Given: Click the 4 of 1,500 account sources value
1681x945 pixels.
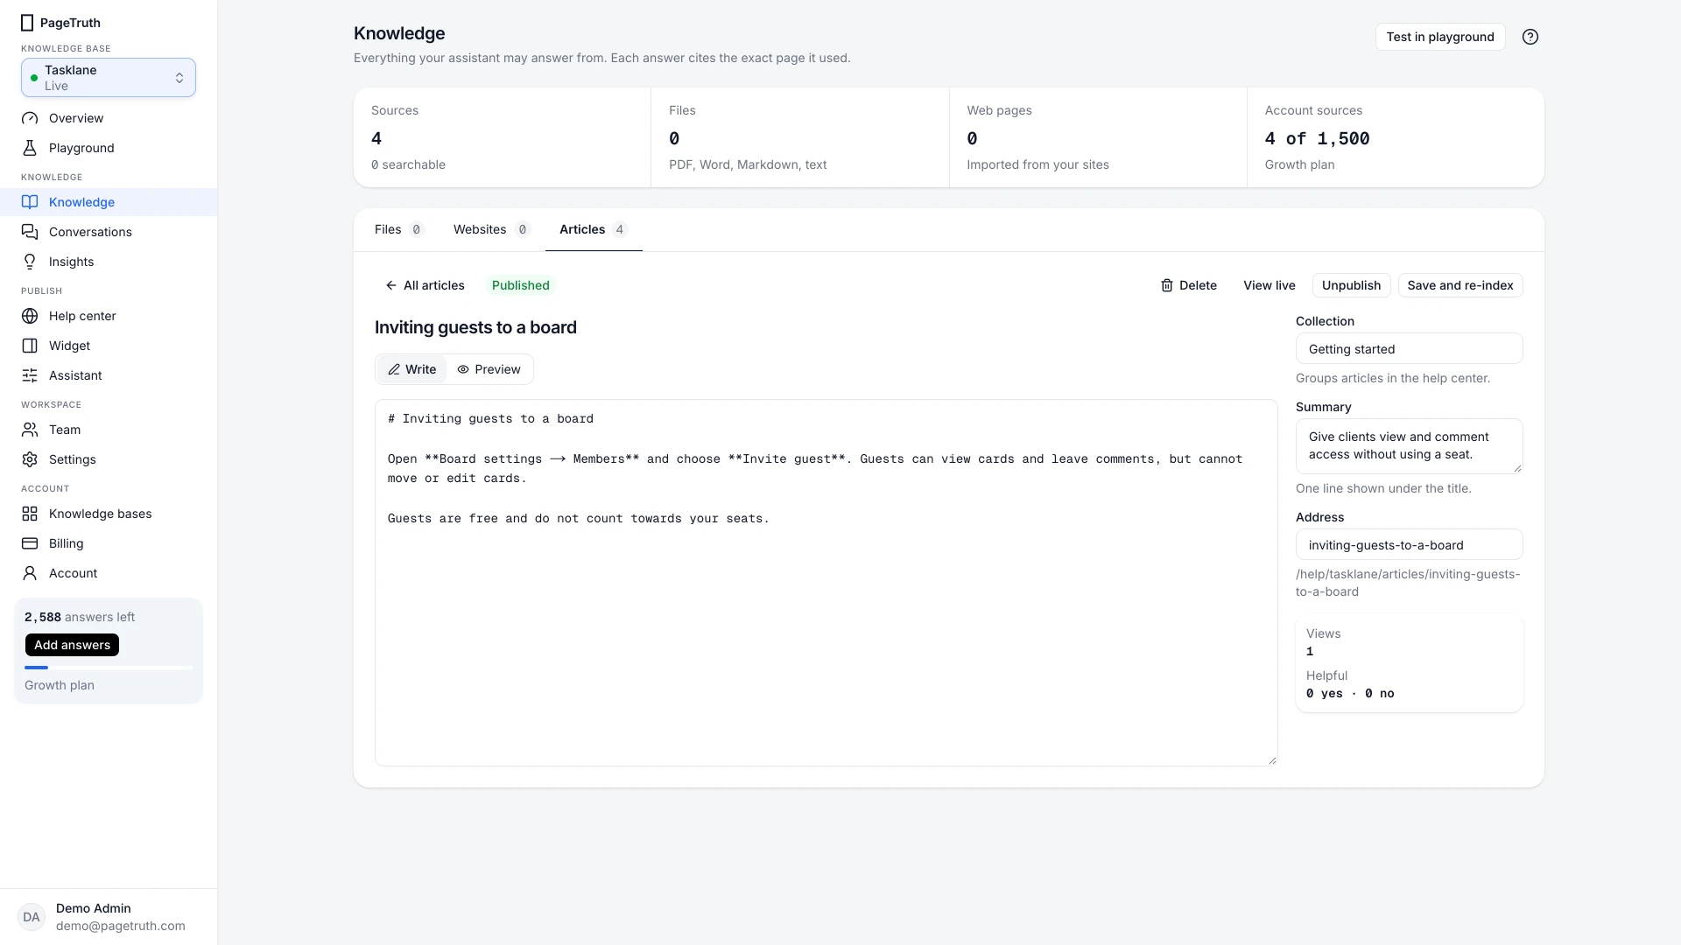Looking at the screenshot, I should pyautogui.click(x=1317, y=138).
